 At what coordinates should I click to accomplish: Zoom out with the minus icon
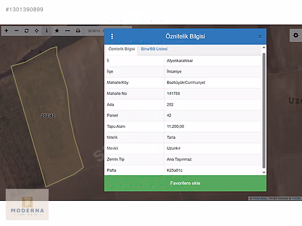(x=17, y=31)
